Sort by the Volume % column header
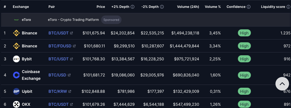The height and width of the screenshot is (108, 291). pos(213,7)
